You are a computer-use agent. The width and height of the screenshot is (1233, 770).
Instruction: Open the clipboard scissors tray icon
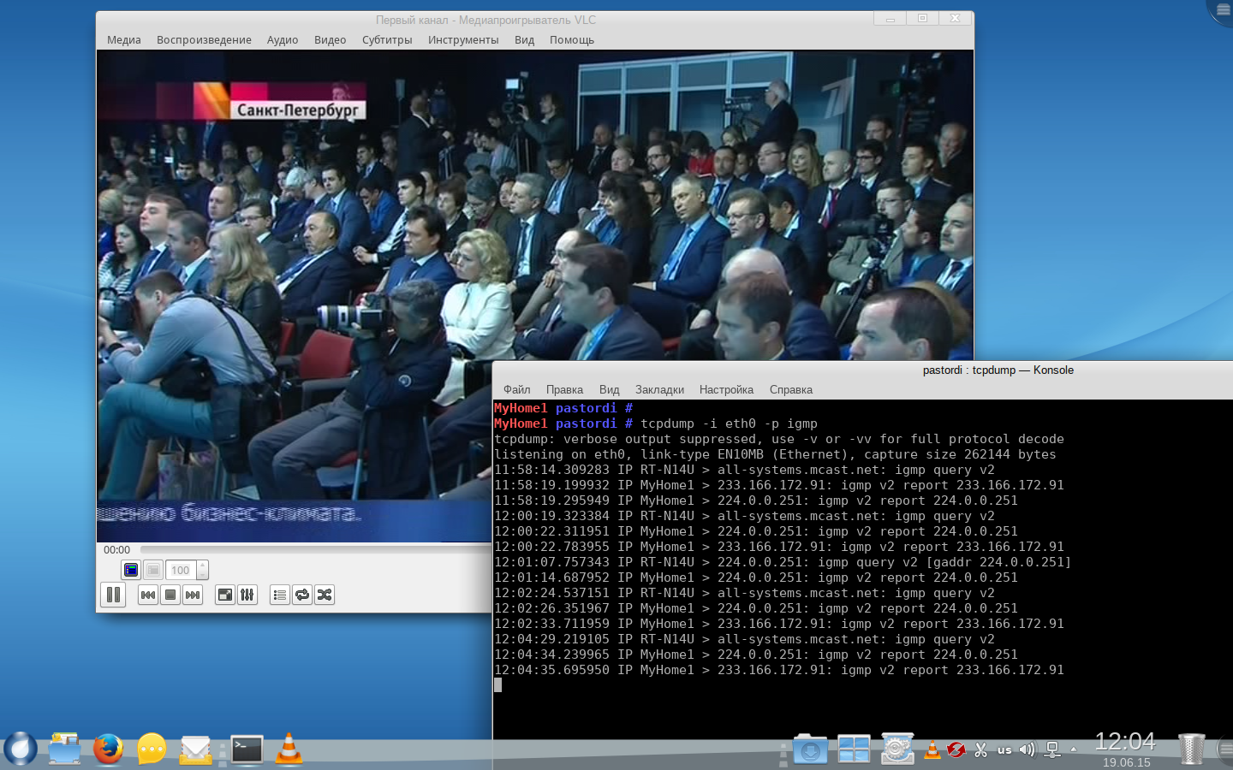pos(980,750)
